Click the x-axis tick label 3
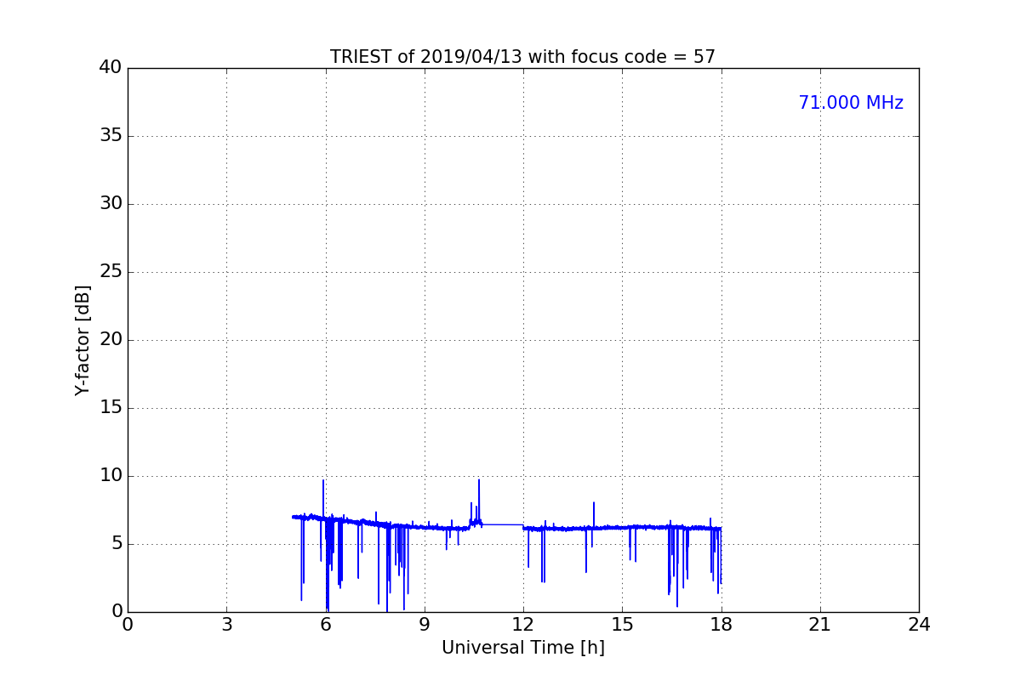This screenshot has width=1021, height=680. coord(226,625)
